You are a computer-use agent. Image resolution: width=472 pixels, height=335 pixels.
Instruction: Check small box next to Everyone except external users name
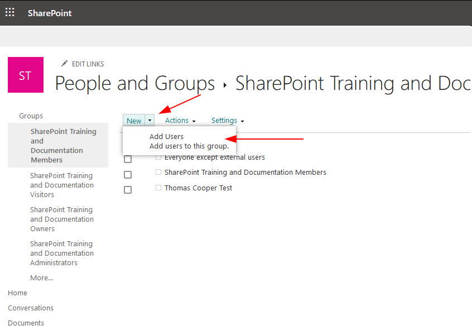(x=158, y=157)
